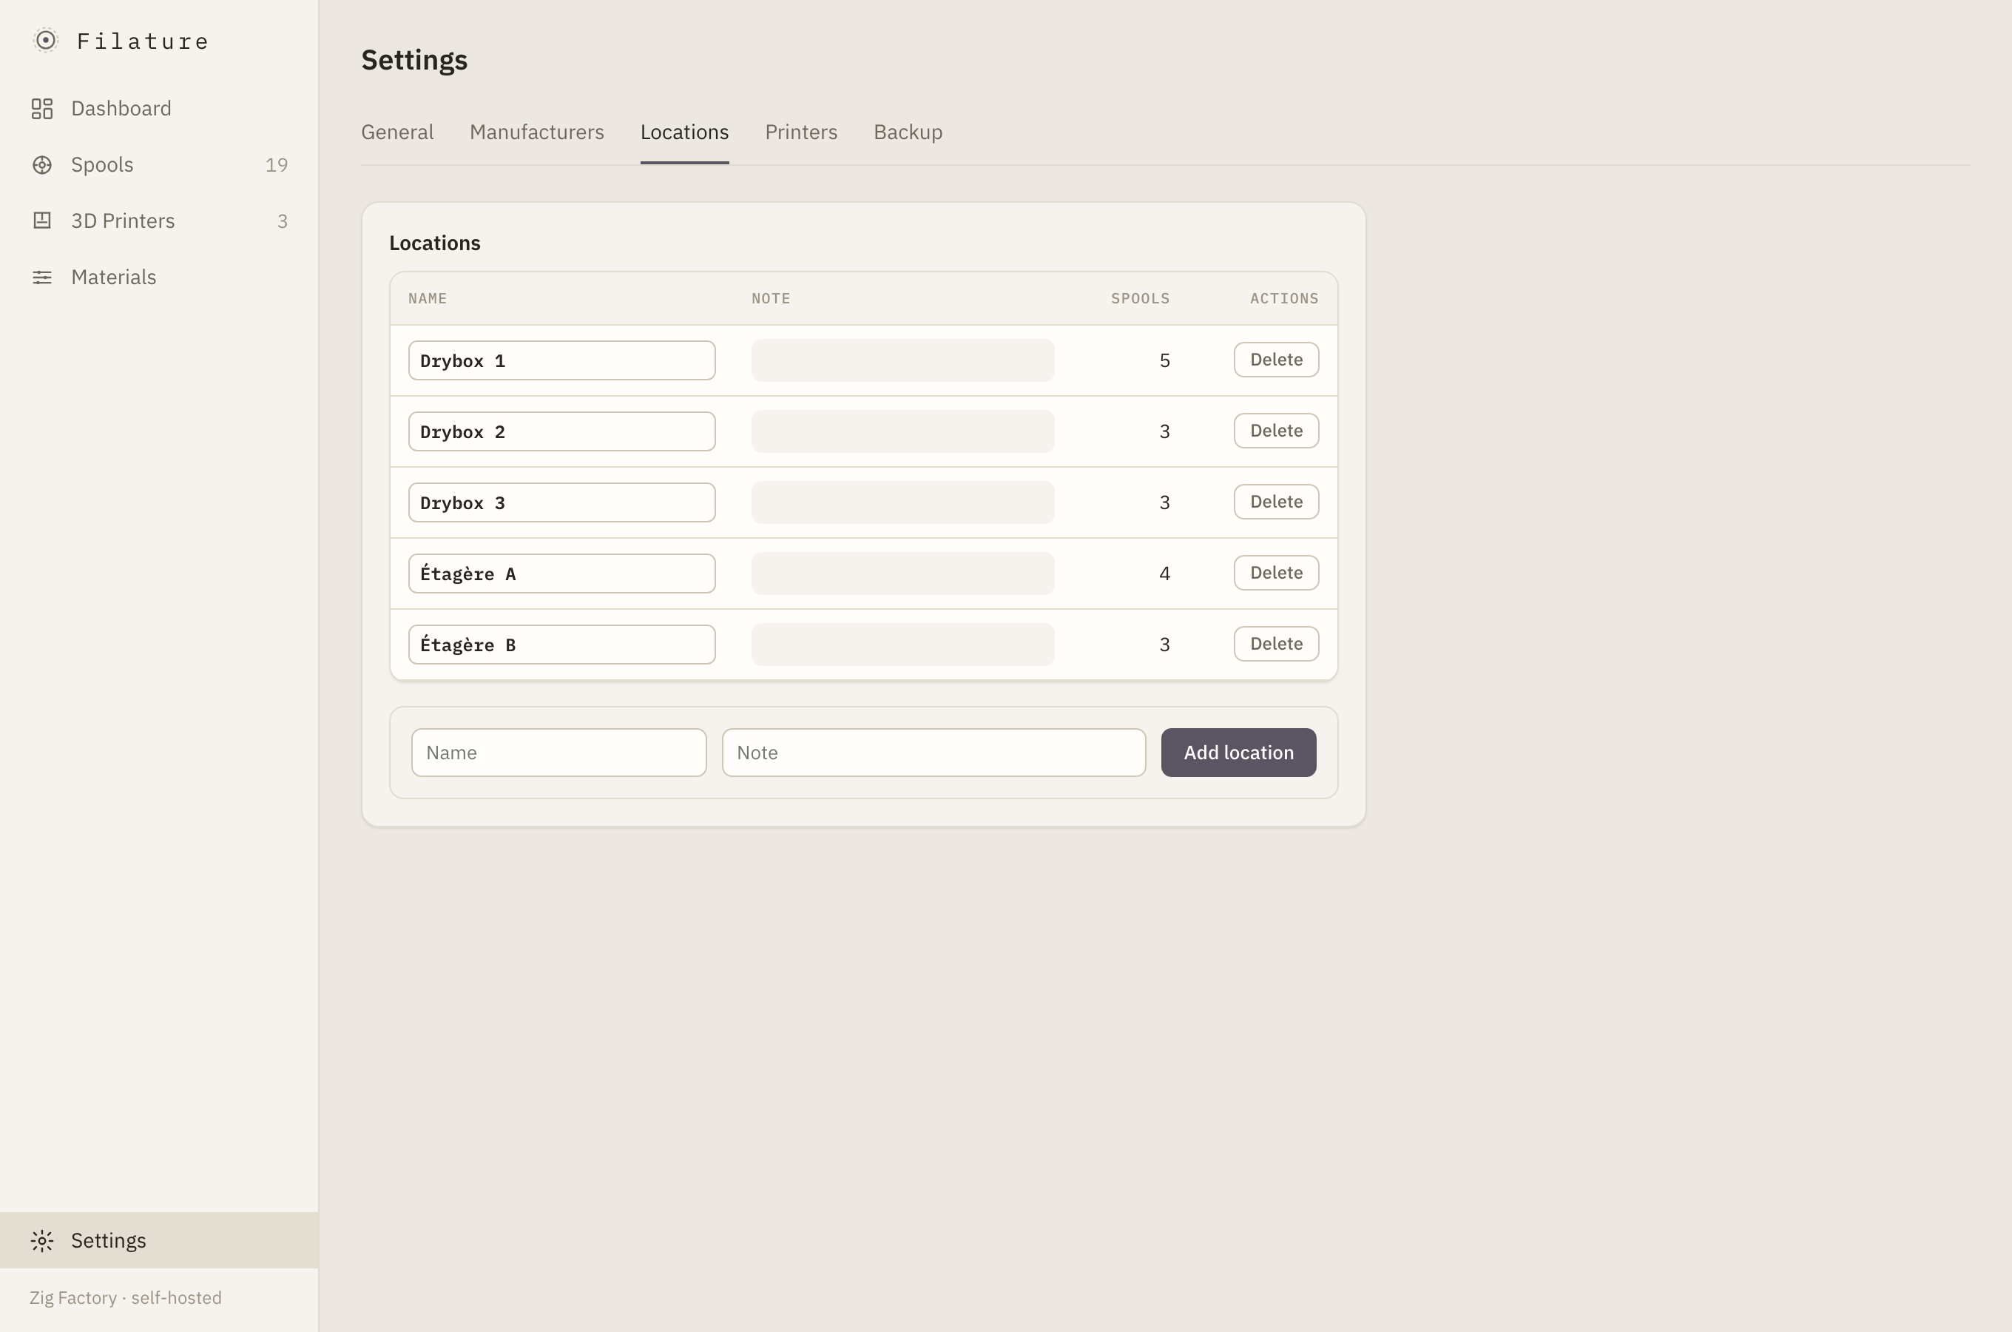The image size is (2012, 1332).
Task: Select Settings in the sidebar
Action: point(159,1240)
